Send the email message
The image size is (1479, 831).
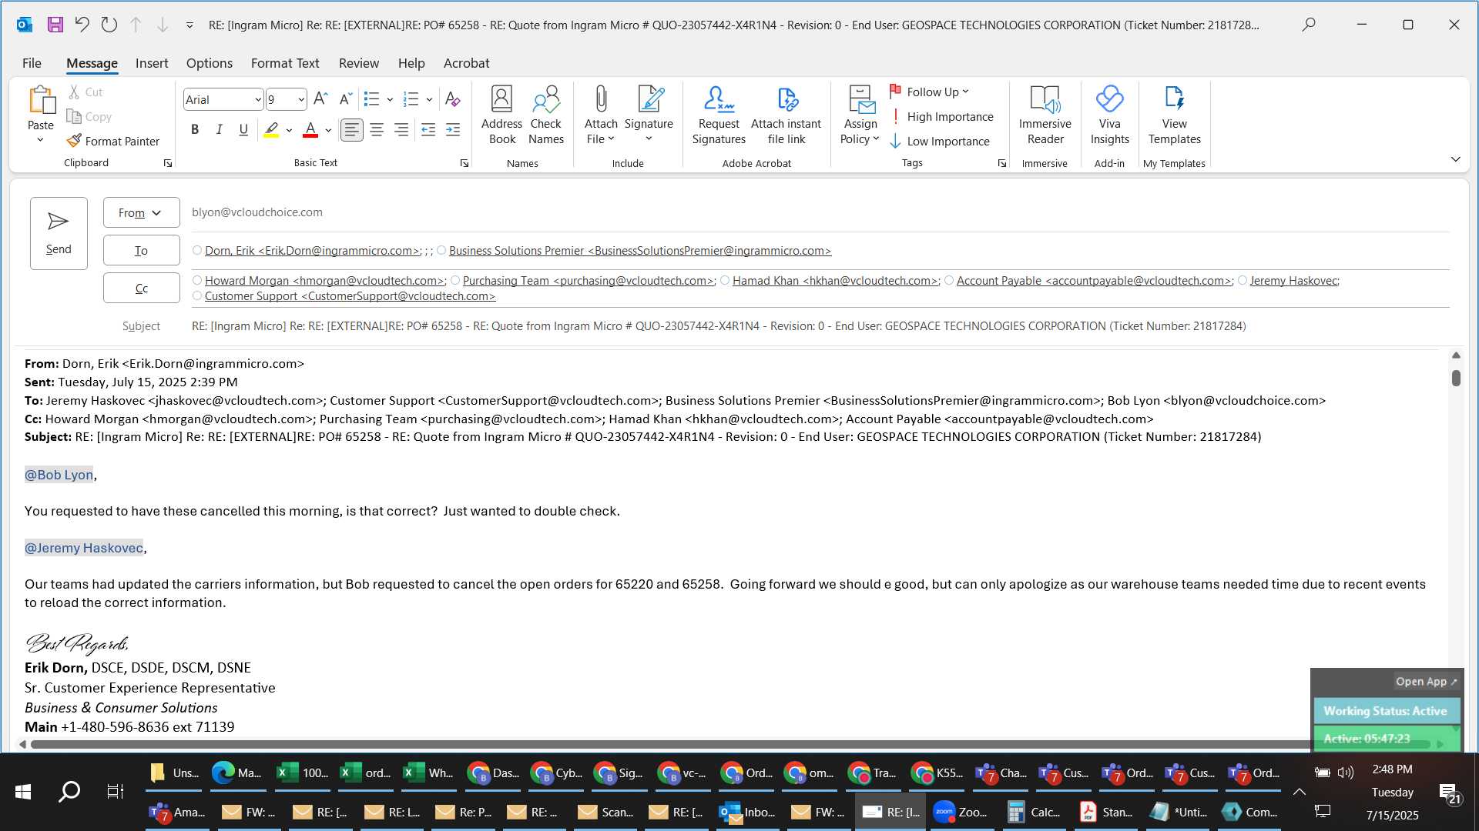click(x=59, y=233)
